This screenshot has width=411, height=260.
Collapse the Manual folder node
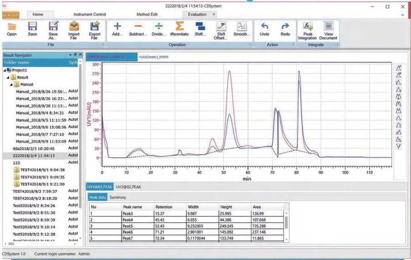[x=11, y=85]
